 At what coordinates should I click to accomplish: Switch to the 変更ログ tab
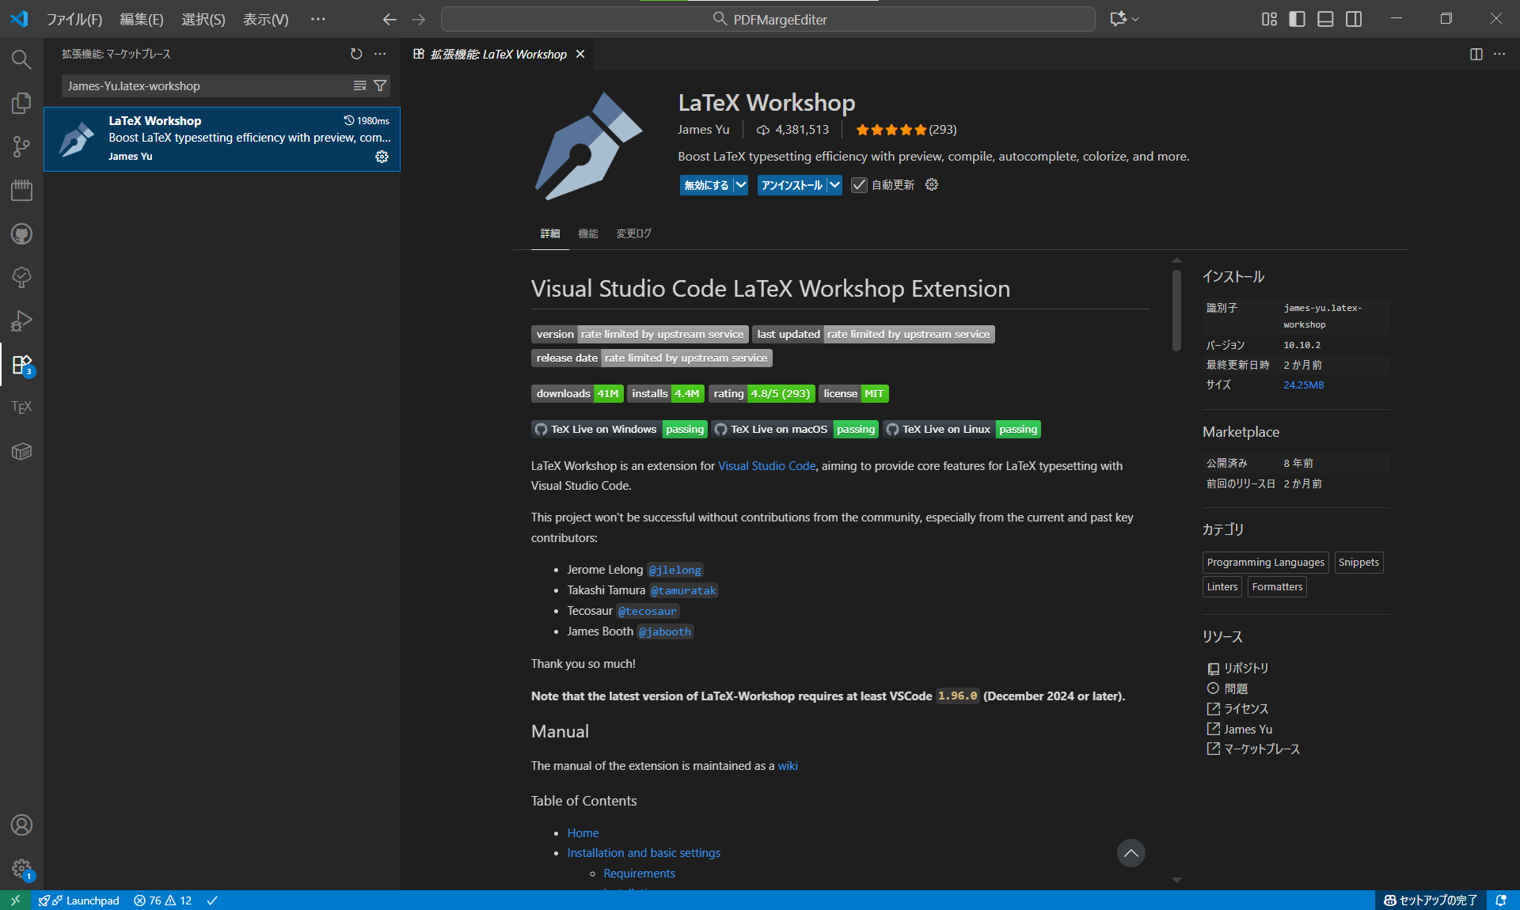click(x=633, y=233)
